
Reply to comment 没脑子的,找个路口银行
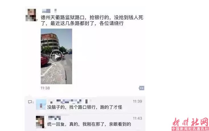click(85, 107)
